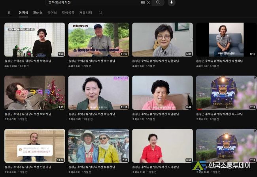Screen dimensions: 257x177
Task: Open the 11:17 video thumbnail of 박수경님
Action: pos(98,40)
